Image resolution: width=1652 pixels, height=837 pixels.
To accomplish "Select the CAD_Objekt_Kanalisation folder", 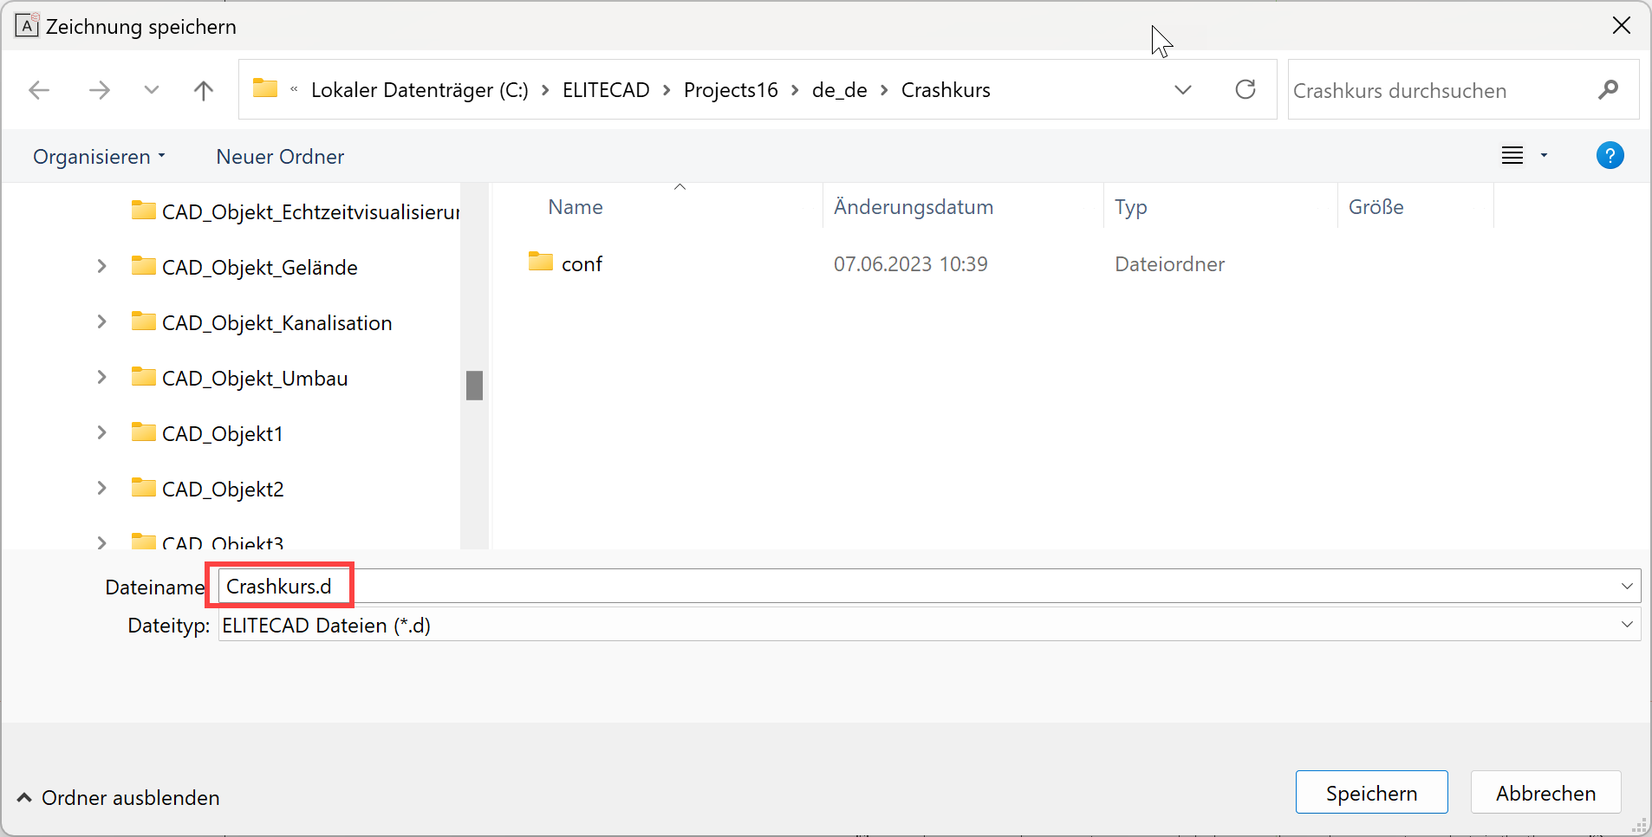I will [262, 322].
